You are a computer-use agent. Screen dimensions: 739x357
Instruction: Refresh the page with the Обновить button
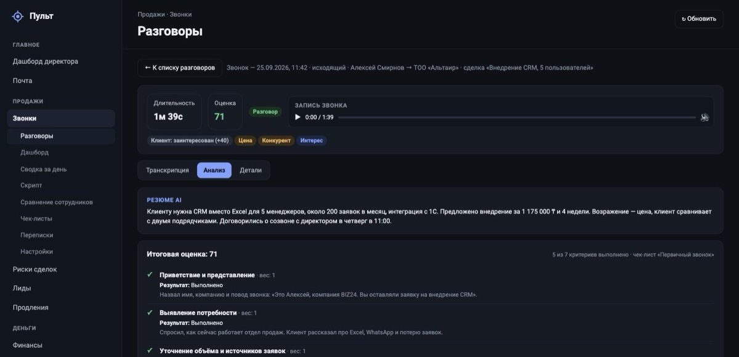(699, 18)
